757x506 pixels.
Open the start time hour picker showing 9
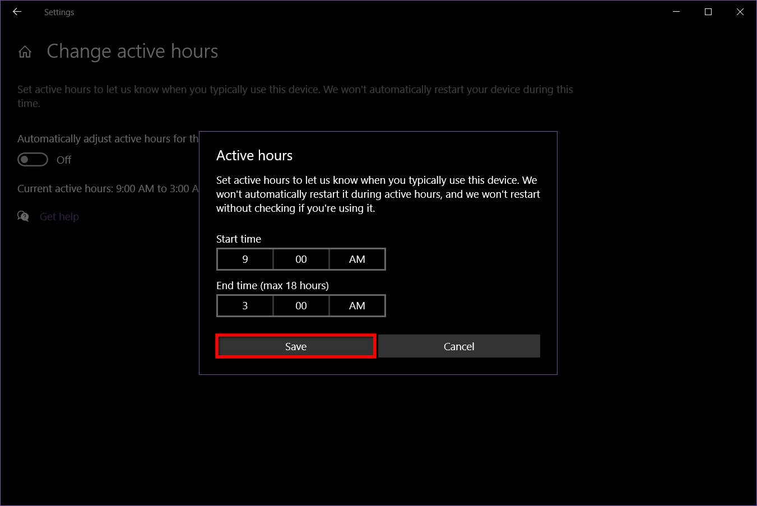click(245, 259)
